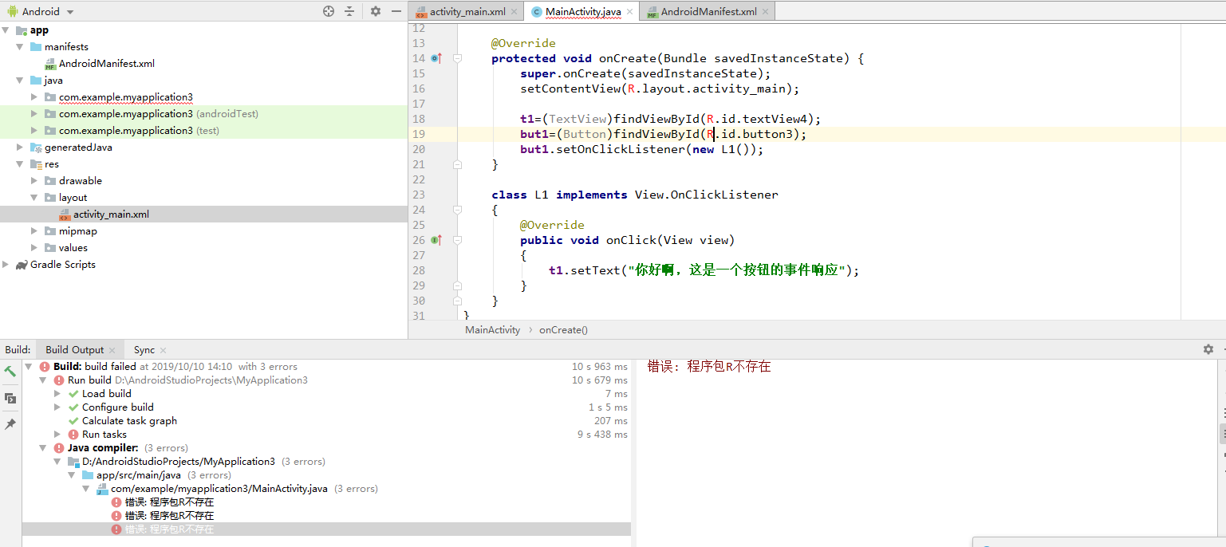This screenshot has height=547, width=1226.
Task: Expand the generatedJava node
Action: pyautogui.click(x=18, y=147)
